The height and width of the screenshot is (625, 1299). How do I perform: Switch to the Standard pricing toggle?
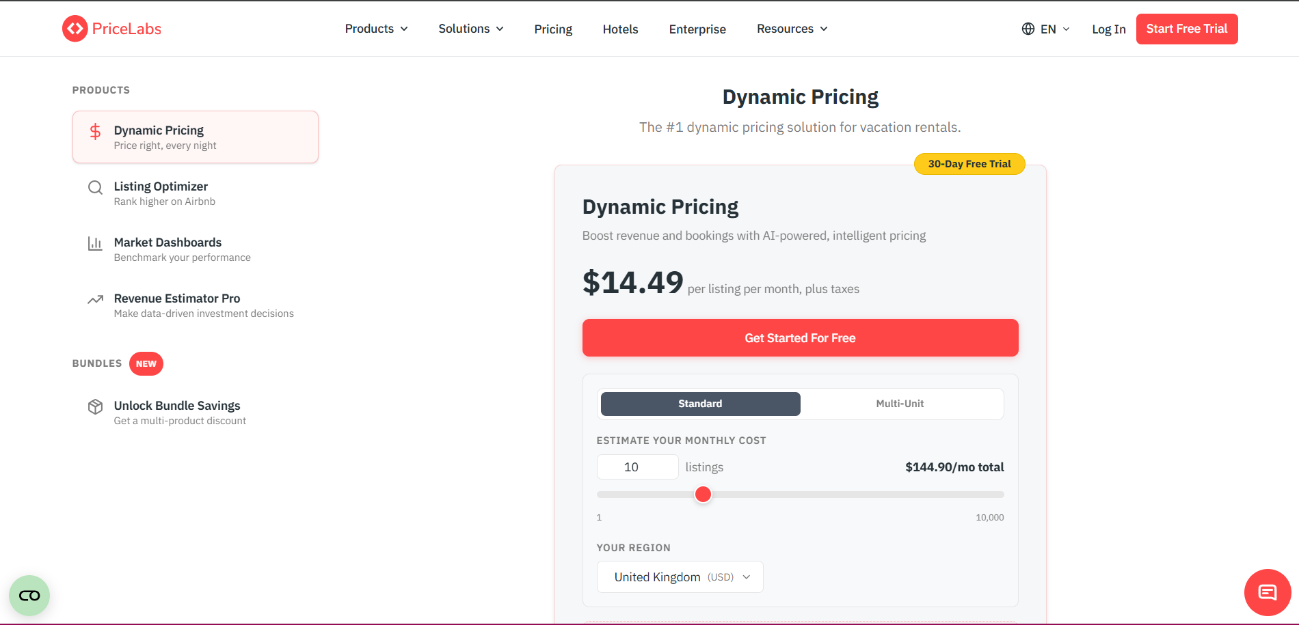pyautogui.click(x=700, y=404)
